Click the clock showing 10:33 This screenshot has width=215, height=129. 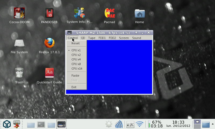(x=178, y=124)
